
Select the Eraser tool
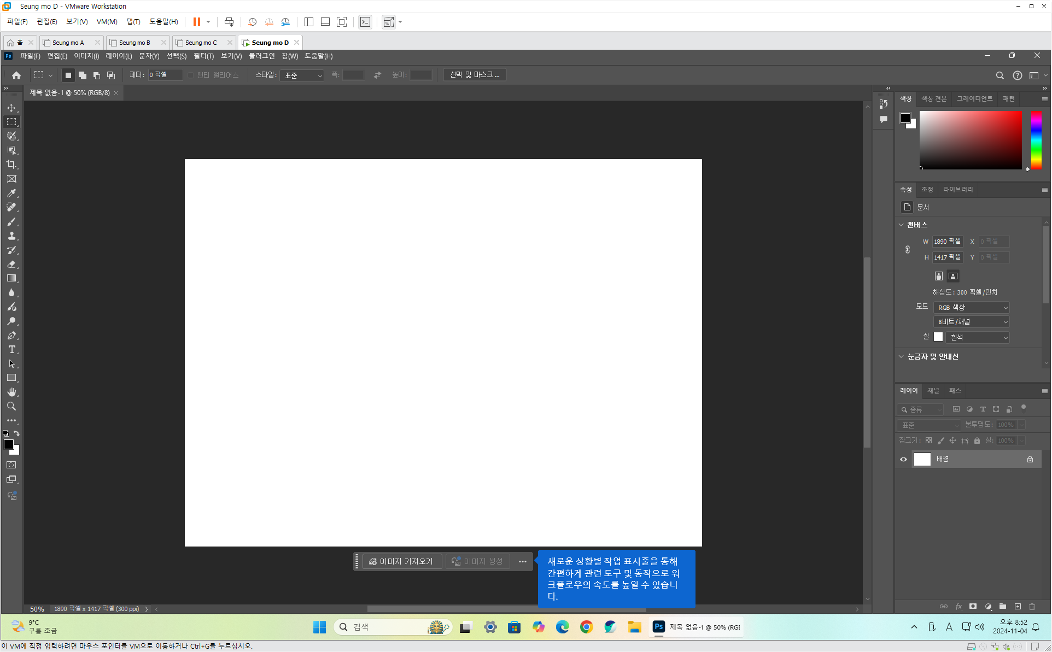[11, 264]
